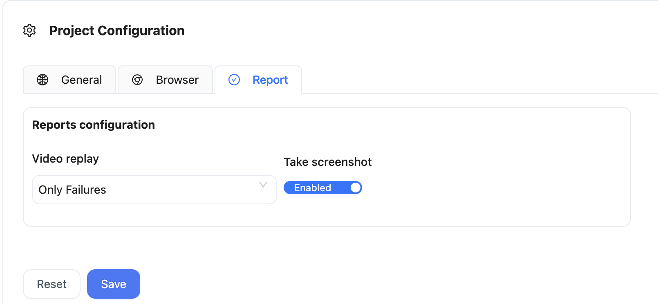Image resolution: width=658 pixels, height=304 pixels.
Task: Disable the Take screenshot toggle
Action: 323,188
